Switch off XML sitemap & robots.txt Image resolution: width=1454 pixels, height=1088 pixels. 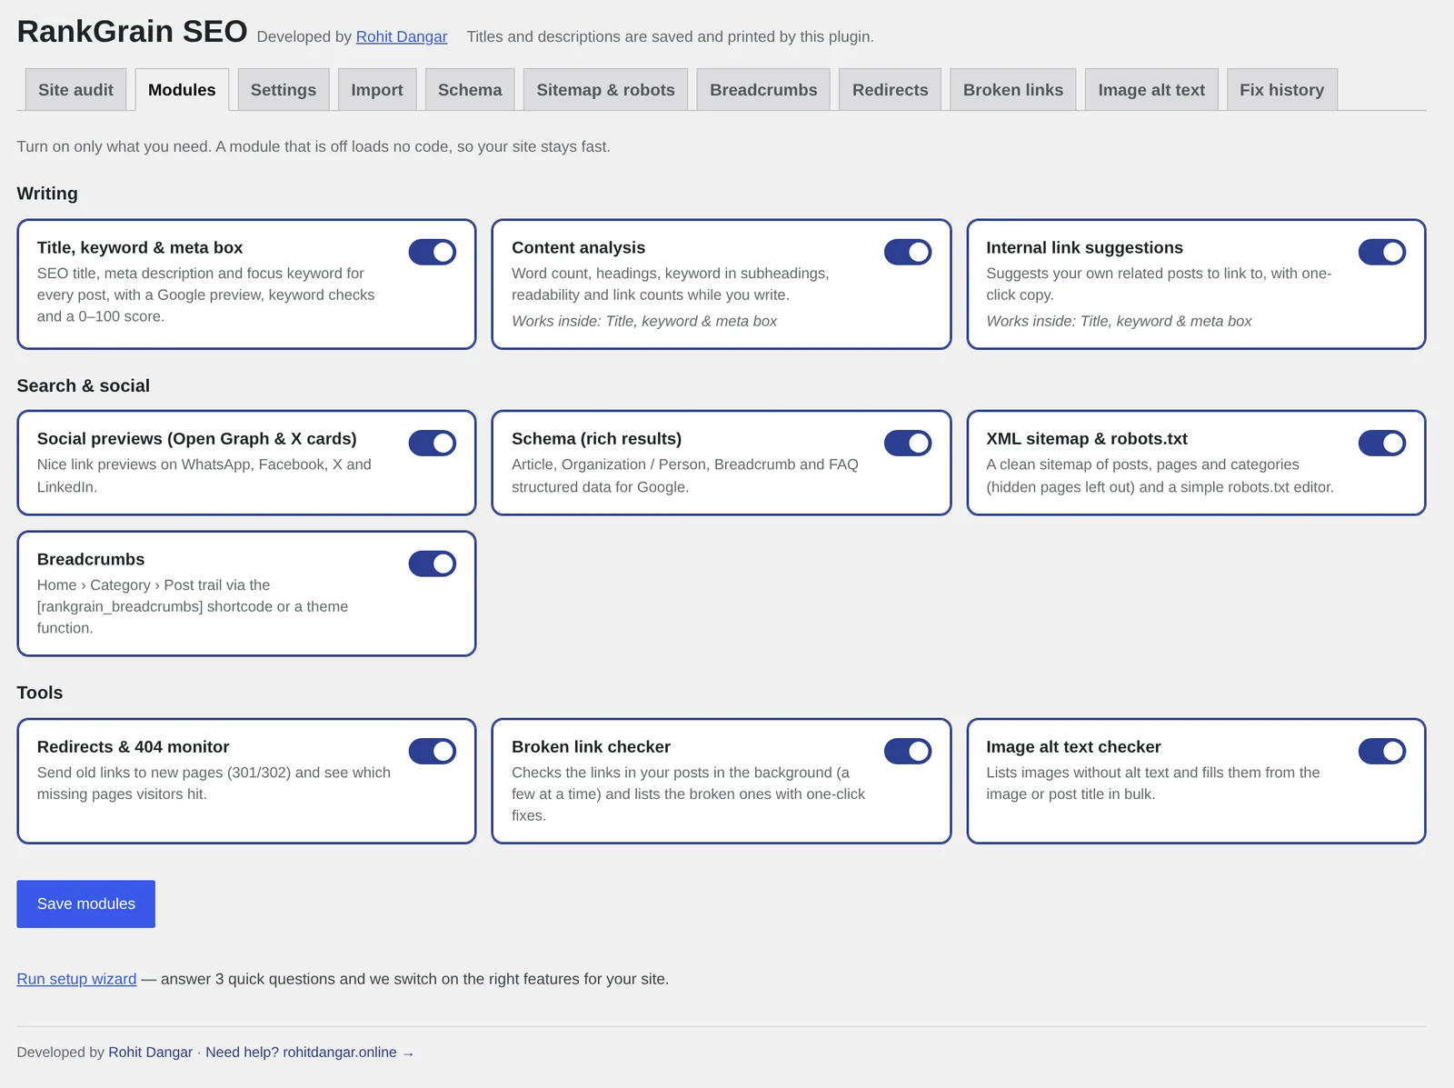pyautogui.click(x=1381, y=443)
